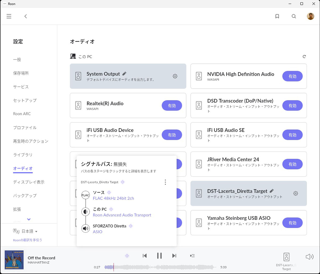Screen dimensions: 320x274
Task: Click the NVIDIA High Definition Audio speaker icon
Action: coord(199,76)
